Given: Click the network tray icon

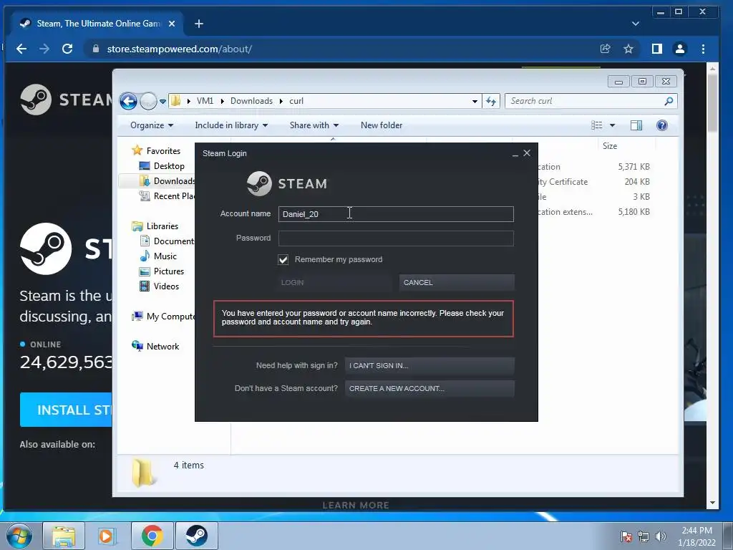Looking at the screenshot, I should (644, 536).
